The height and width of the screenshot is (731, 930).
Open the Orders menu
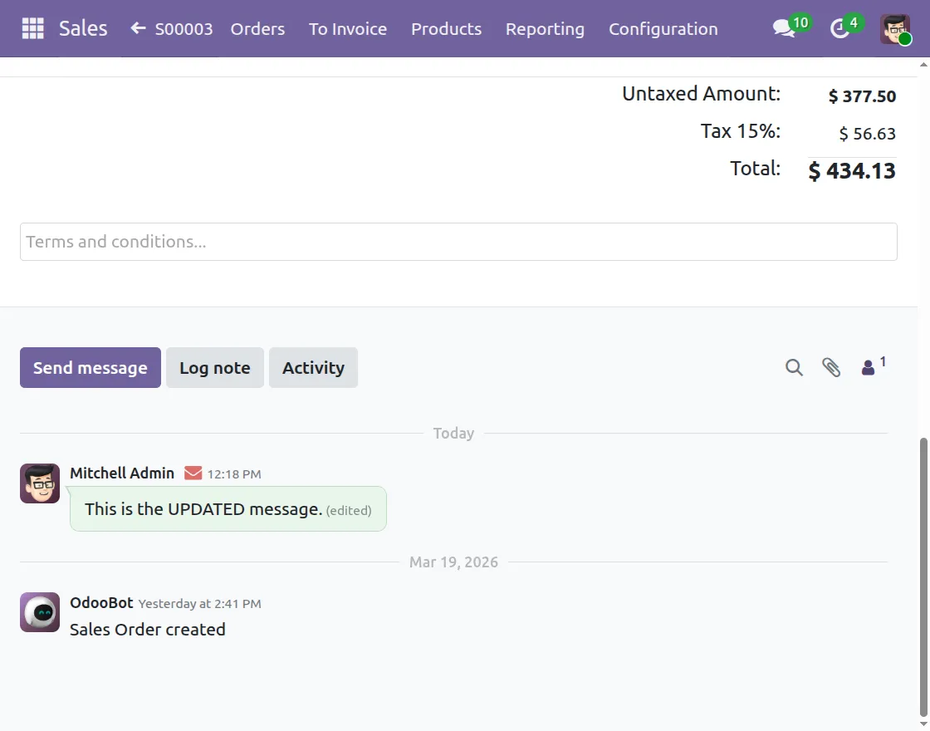pos(257,29)
